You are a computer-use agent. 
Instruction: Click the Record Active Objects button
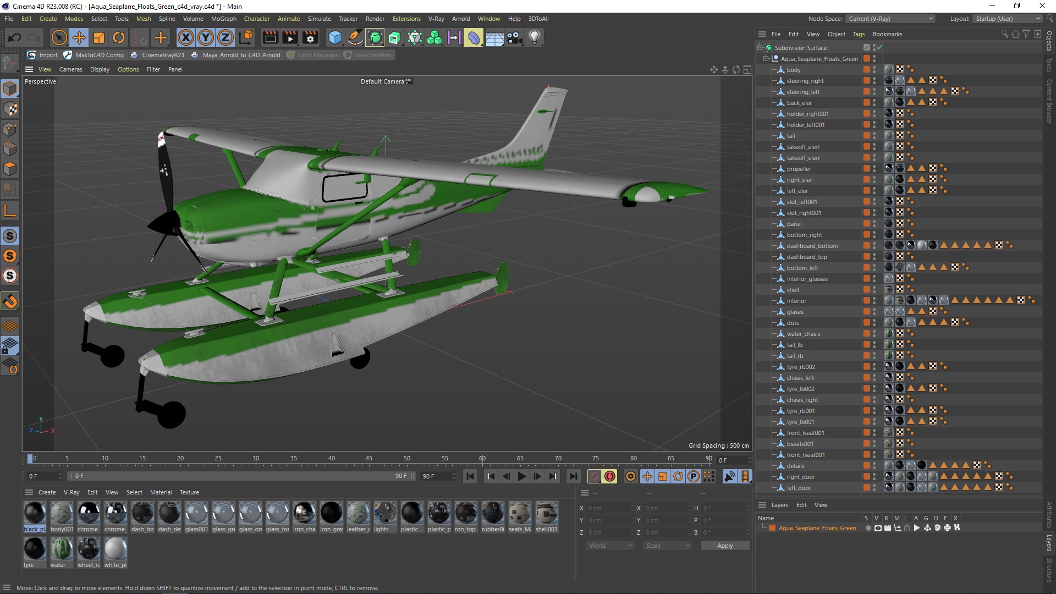(594, 476)
